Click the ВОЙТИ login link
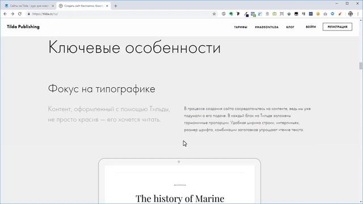 [311, 27]
